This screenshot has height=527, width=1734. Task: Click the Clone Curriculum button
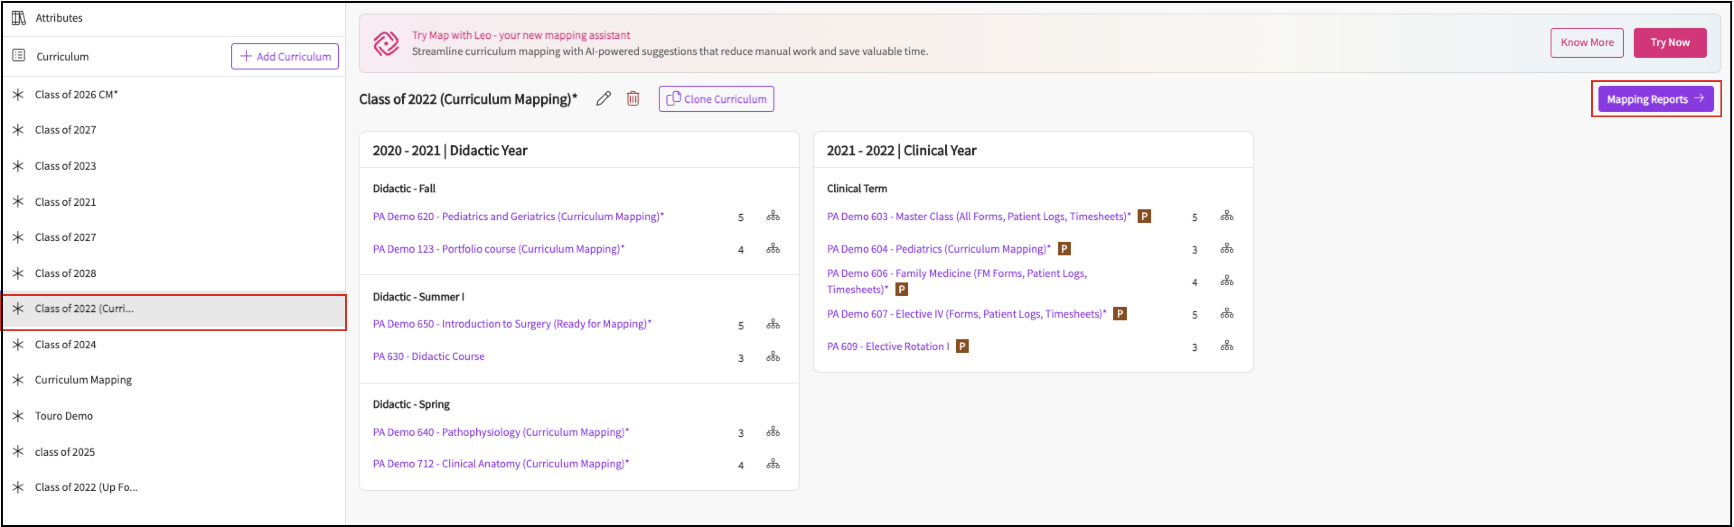click(x=716, y=99)
